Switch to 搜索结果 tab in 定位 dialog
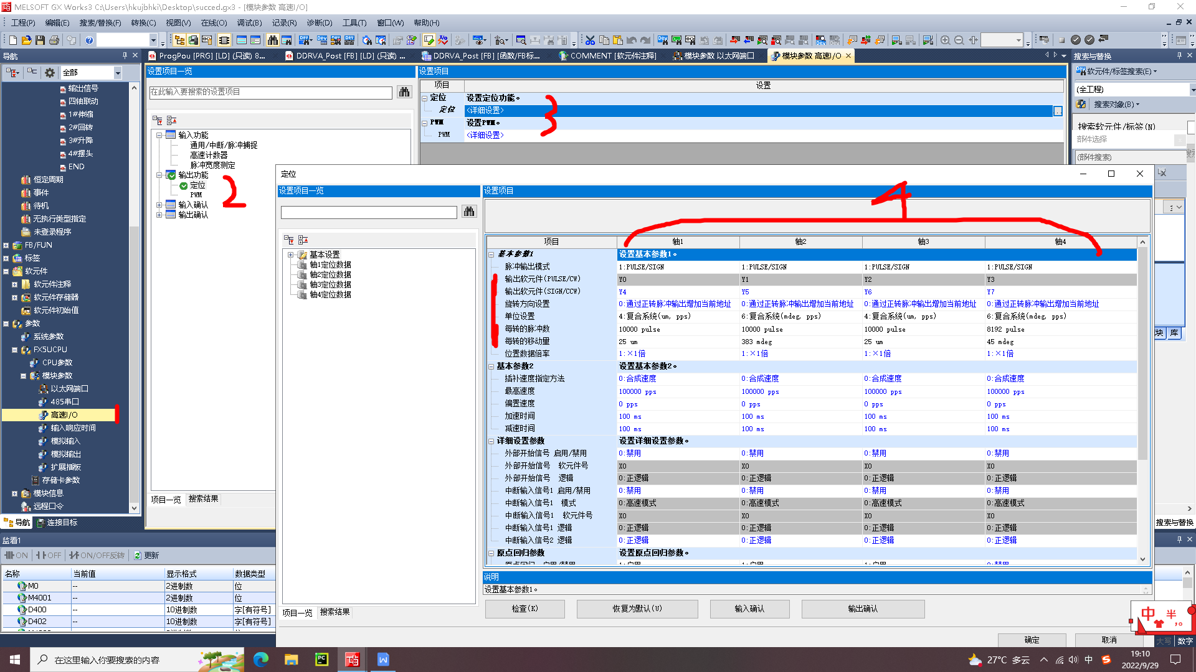1196x672 pixels. 335,612
